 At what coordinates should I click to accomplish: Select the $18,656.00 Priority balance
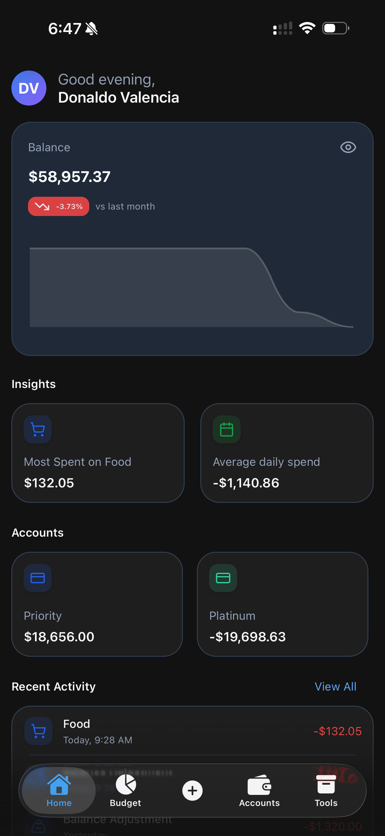click(x=59, y=637)
